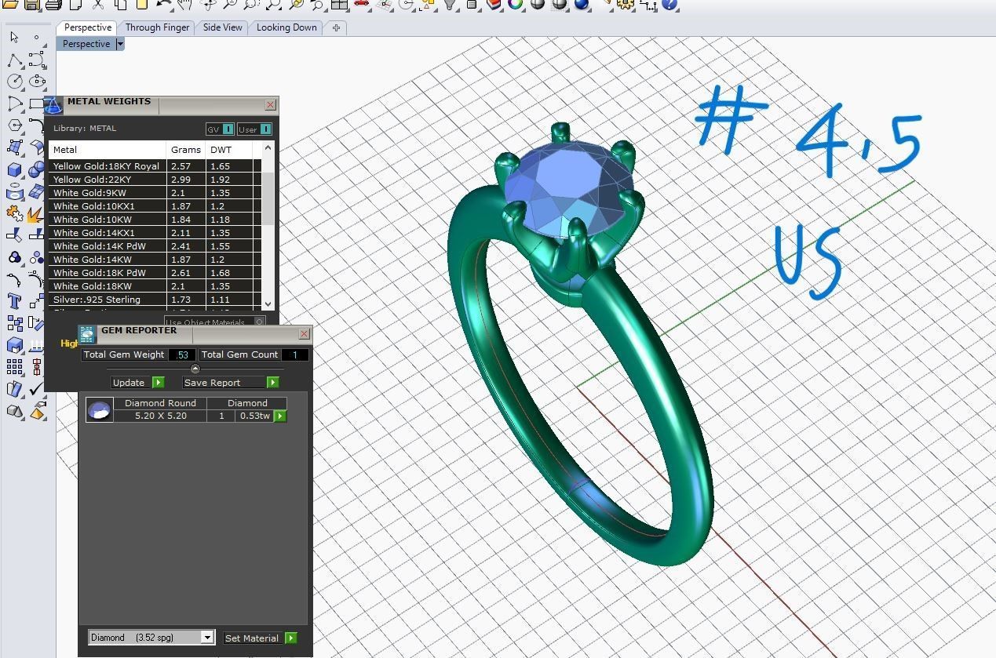This screenshot has height=658, width=996.
Task: Select the Ellipse tool
Action: pyautogui.click(x=36, y=82)
